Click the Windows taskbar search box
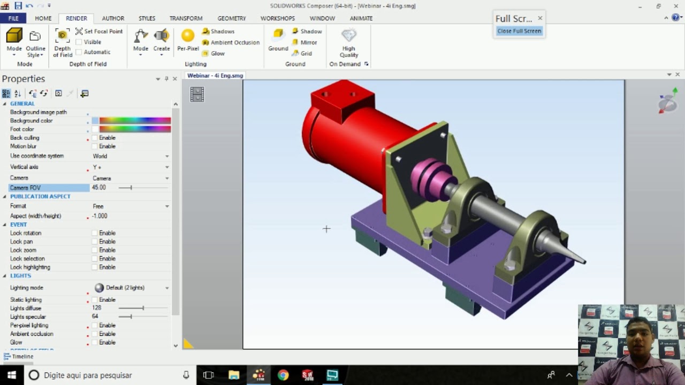The width and height of the screenshot is (685, 385). [110, 375]
